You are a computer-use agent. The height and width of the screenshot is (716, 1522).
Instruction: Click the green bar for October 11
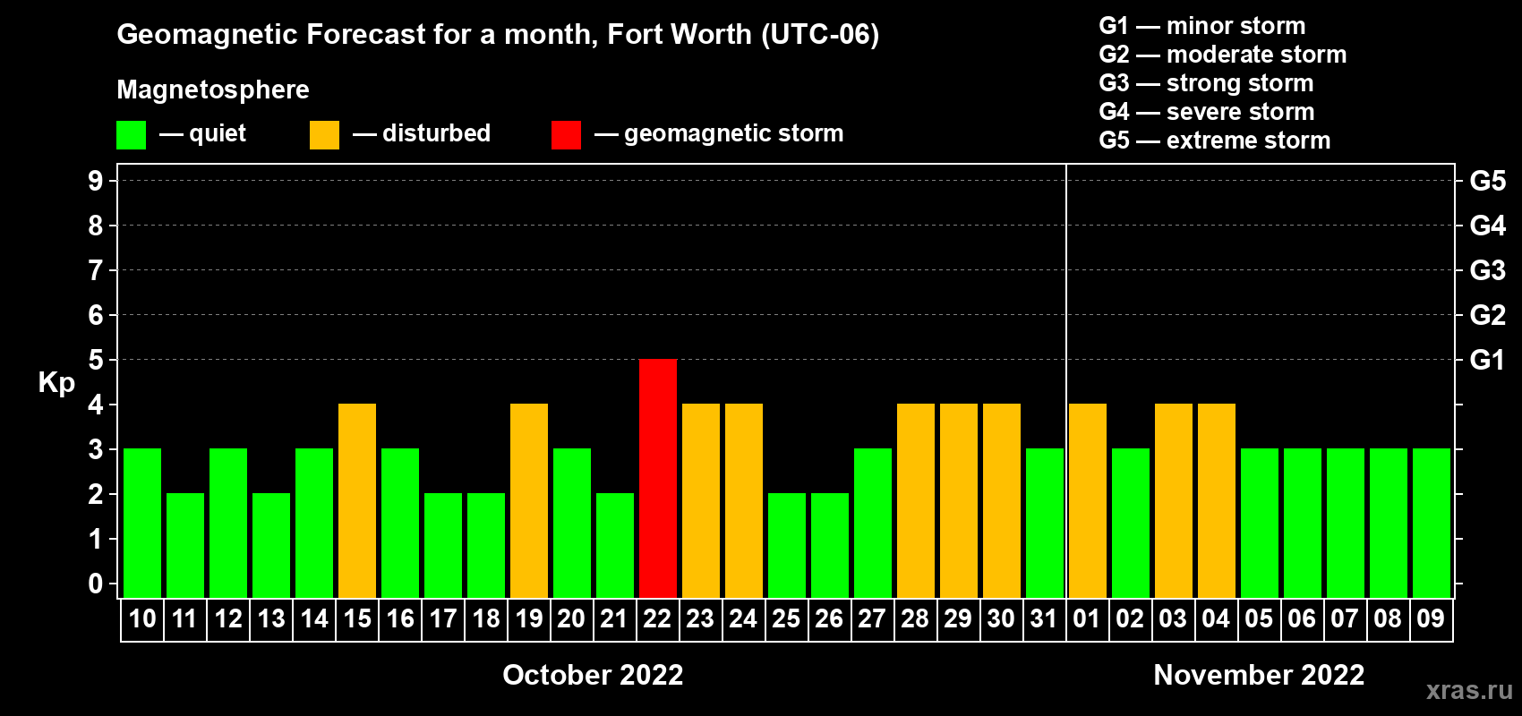point(185,545)
